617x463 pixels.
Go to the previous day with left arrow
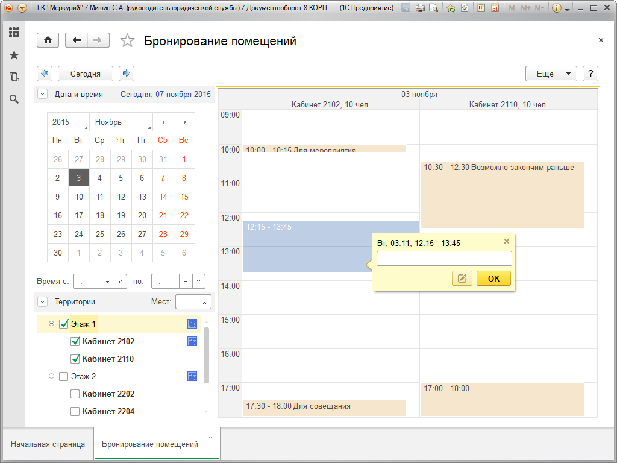pos(45,74)
